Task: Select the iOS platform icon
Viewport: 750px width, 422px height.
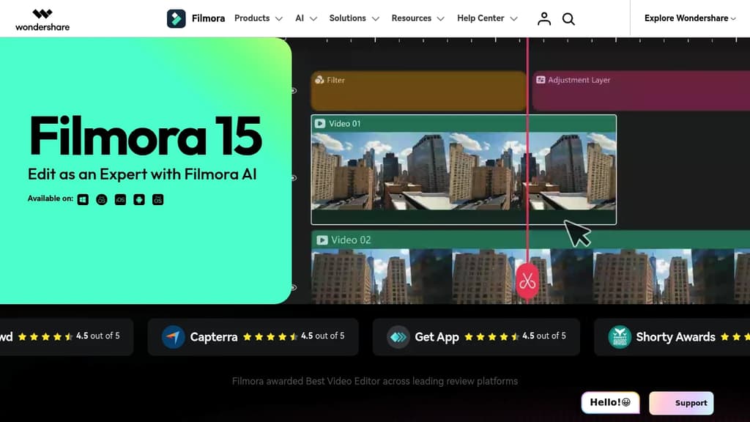Action: [120, 199]
